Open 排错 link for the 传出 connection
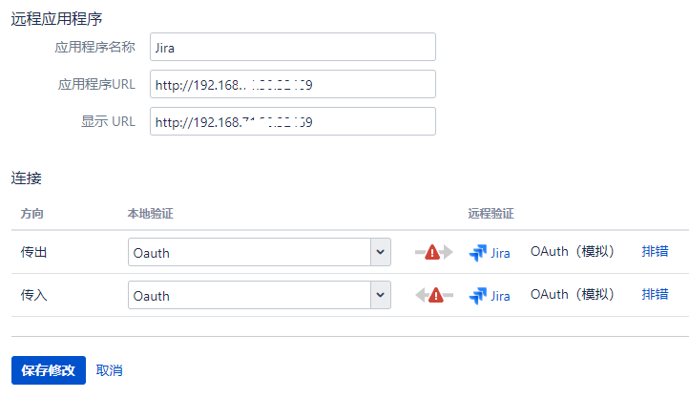The height and width of the screenshot is (398, 689). (x=655, y=252)
